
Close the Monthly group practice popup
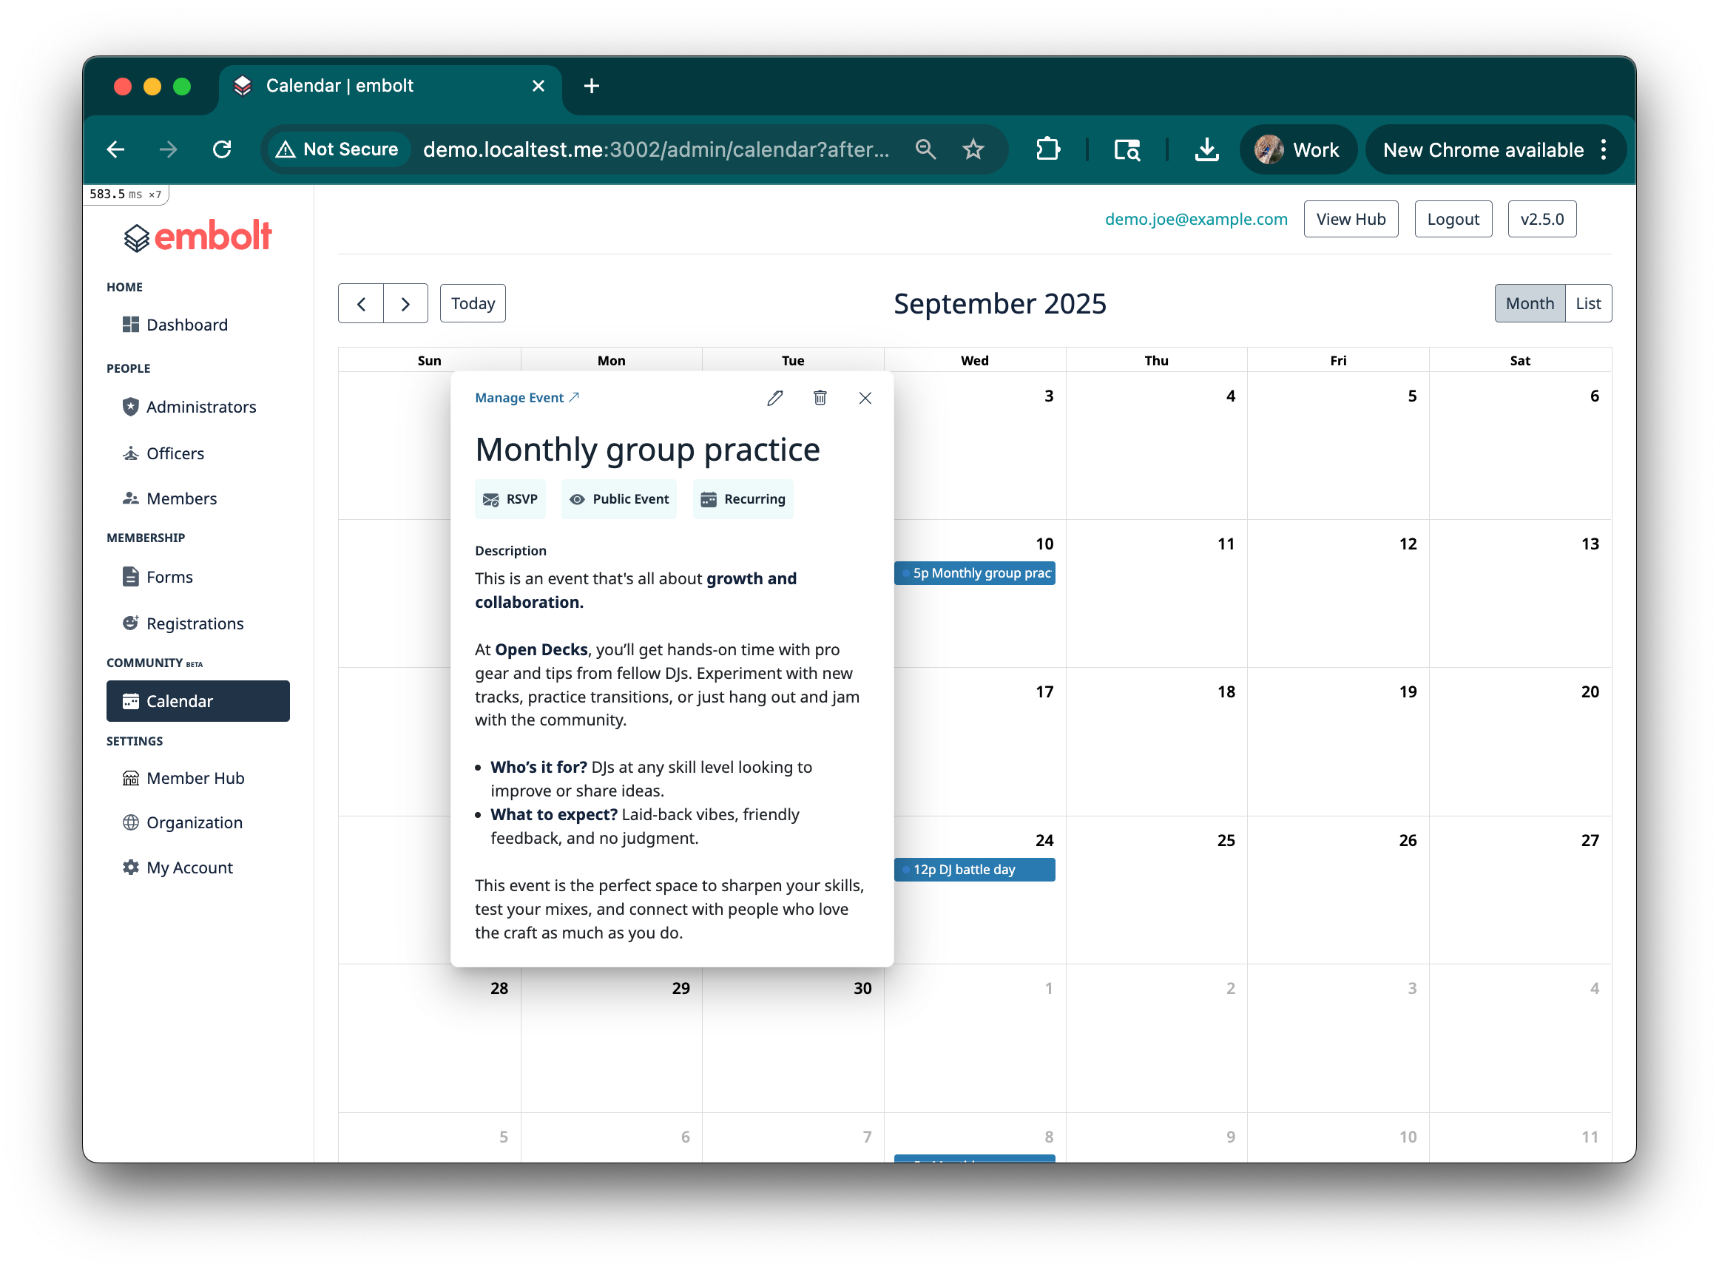[865, 398]
